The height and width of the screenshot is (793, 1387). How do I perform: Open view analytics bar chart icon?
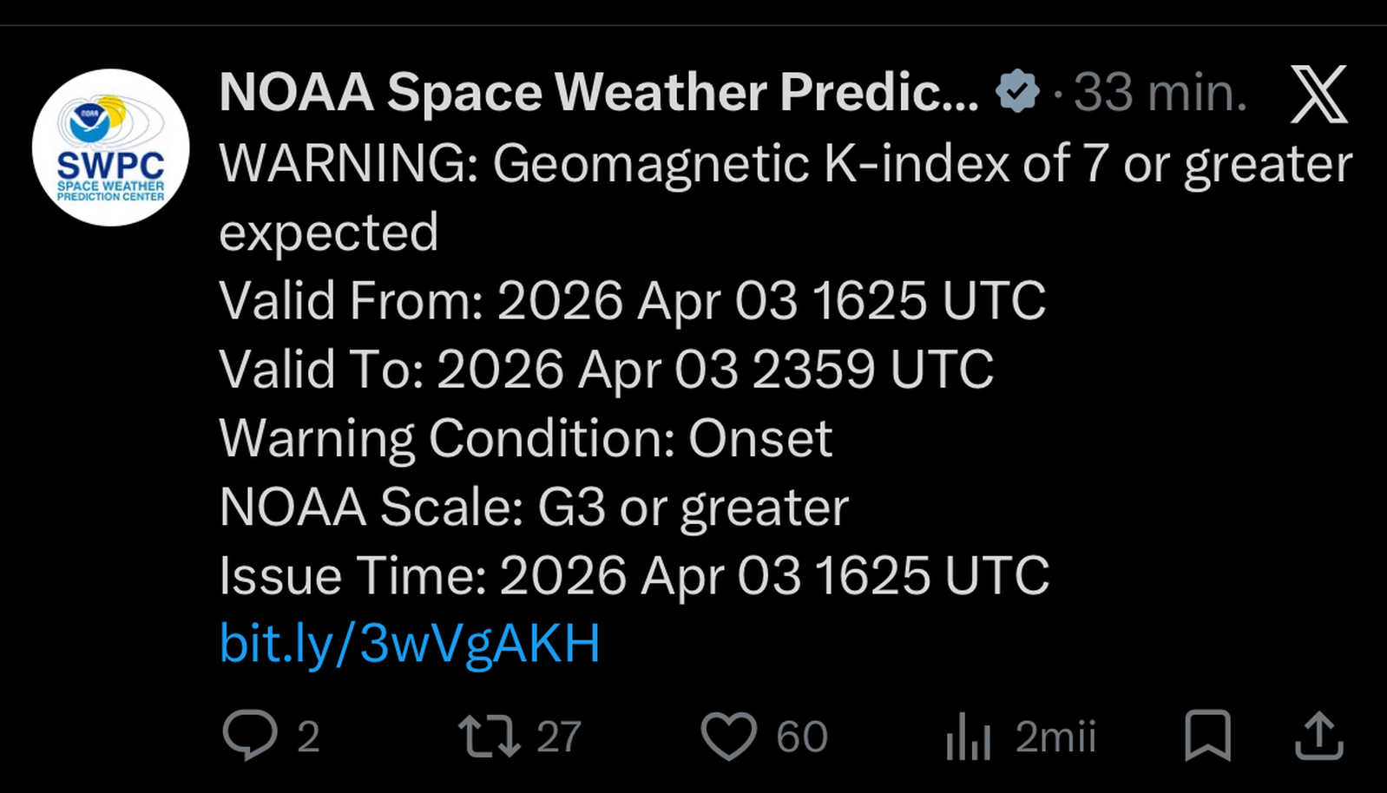click(x=968, y=736)
